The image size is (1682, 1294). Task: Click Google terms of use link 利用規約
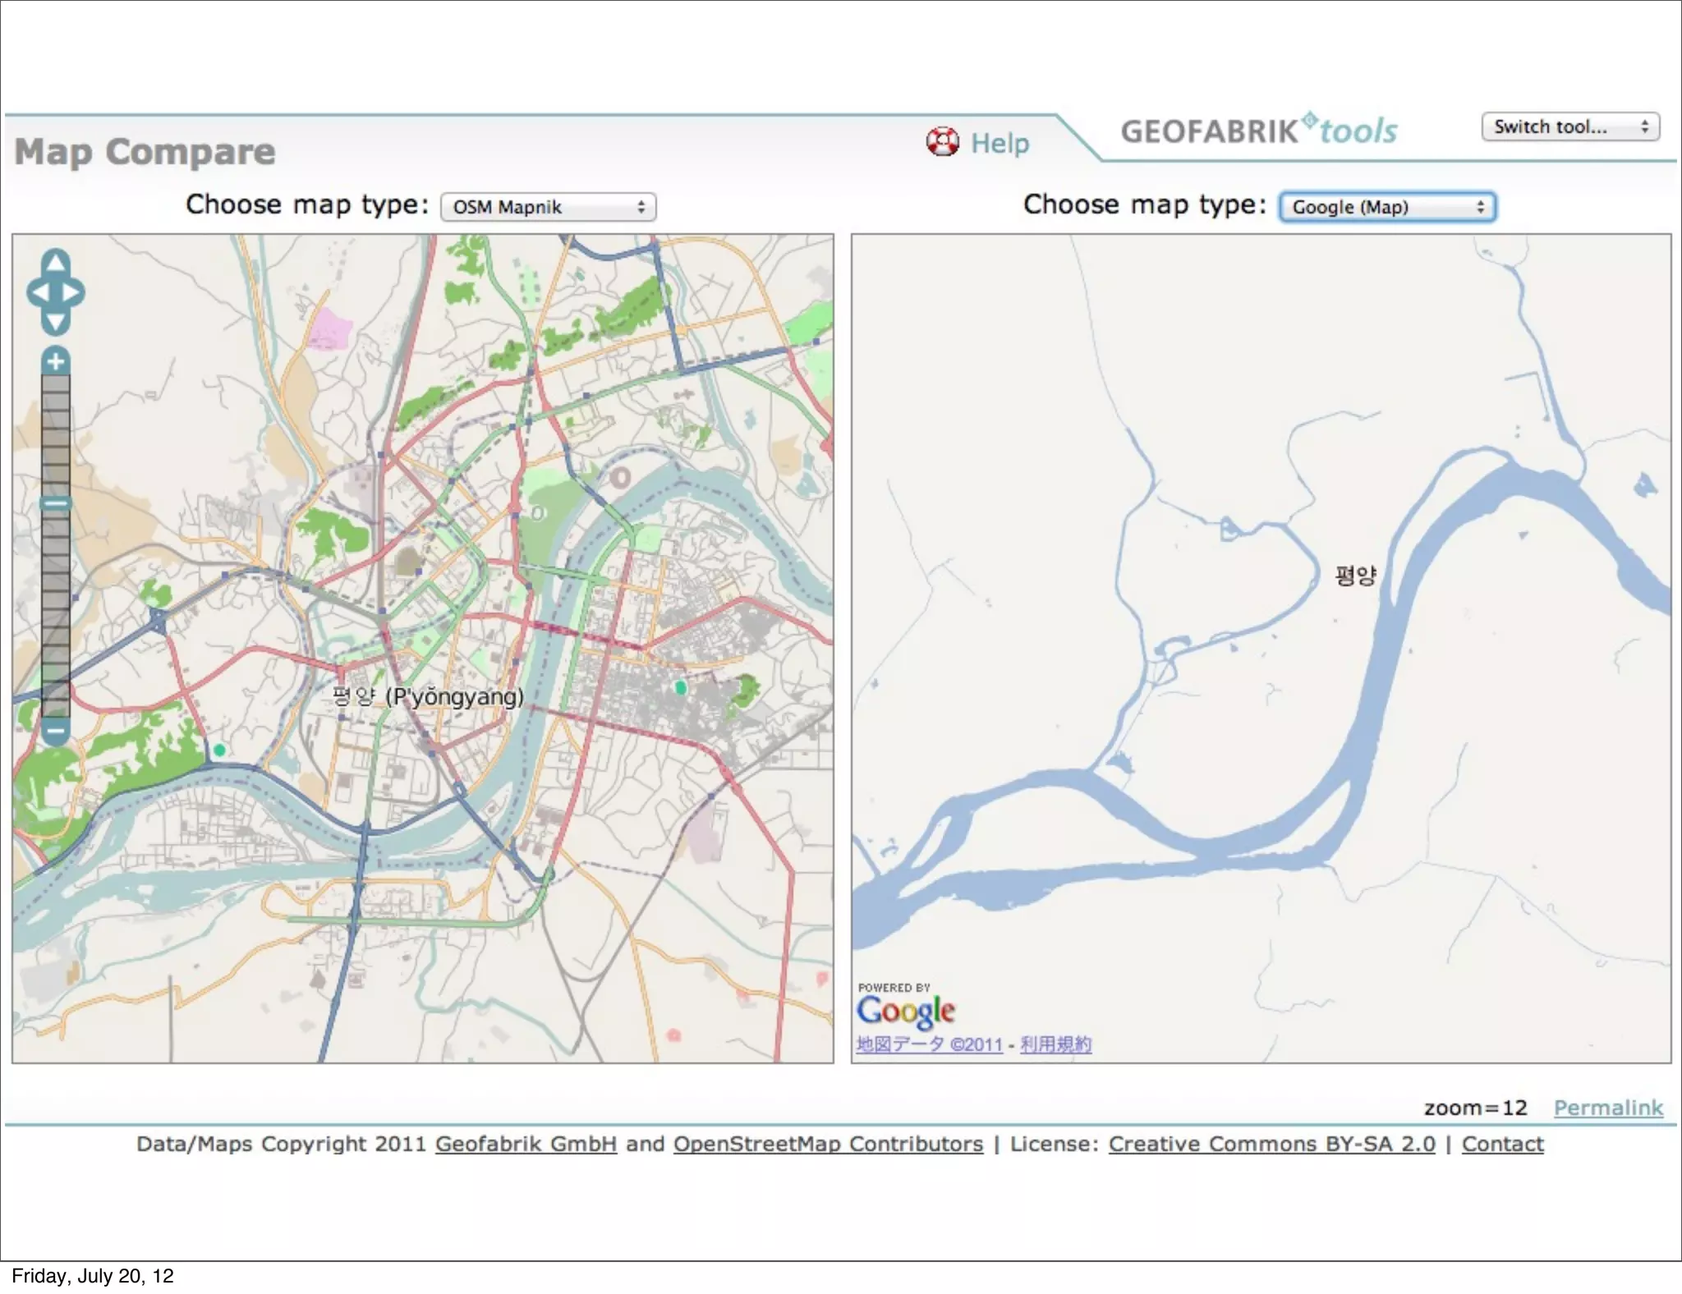(x=1055, y=1044)
